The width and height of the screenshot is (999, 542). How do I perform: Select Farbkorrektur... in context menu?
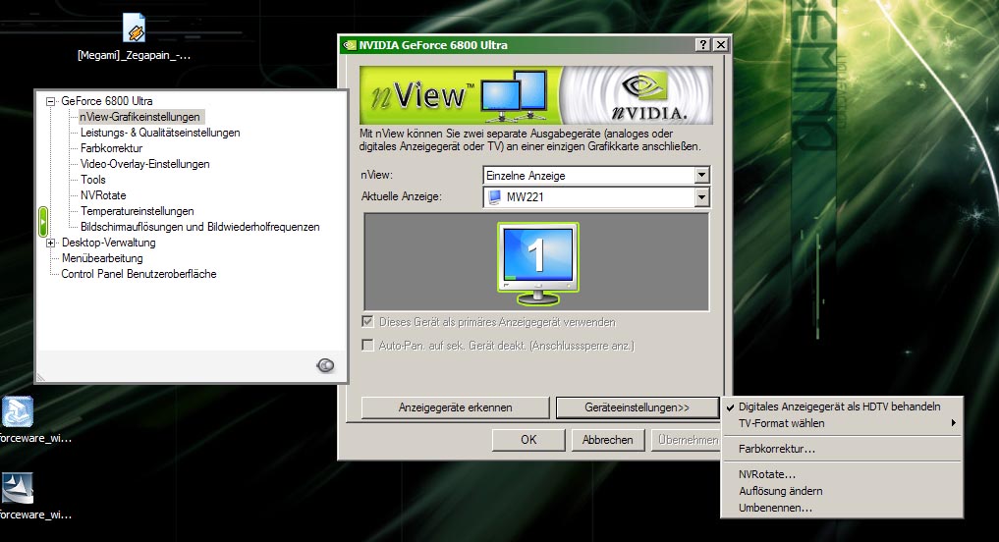tap(841, 449)
